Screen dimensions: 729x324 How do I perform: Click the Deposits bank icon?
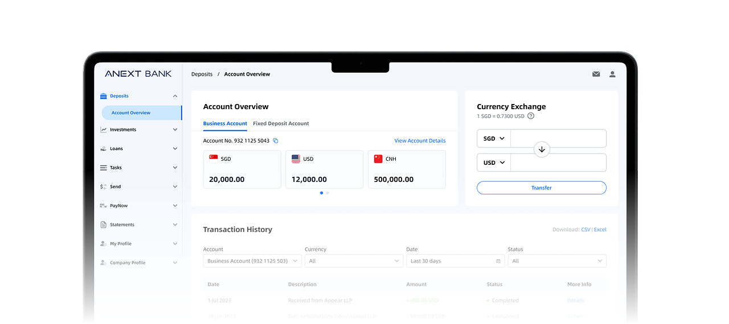pos(104,96)
